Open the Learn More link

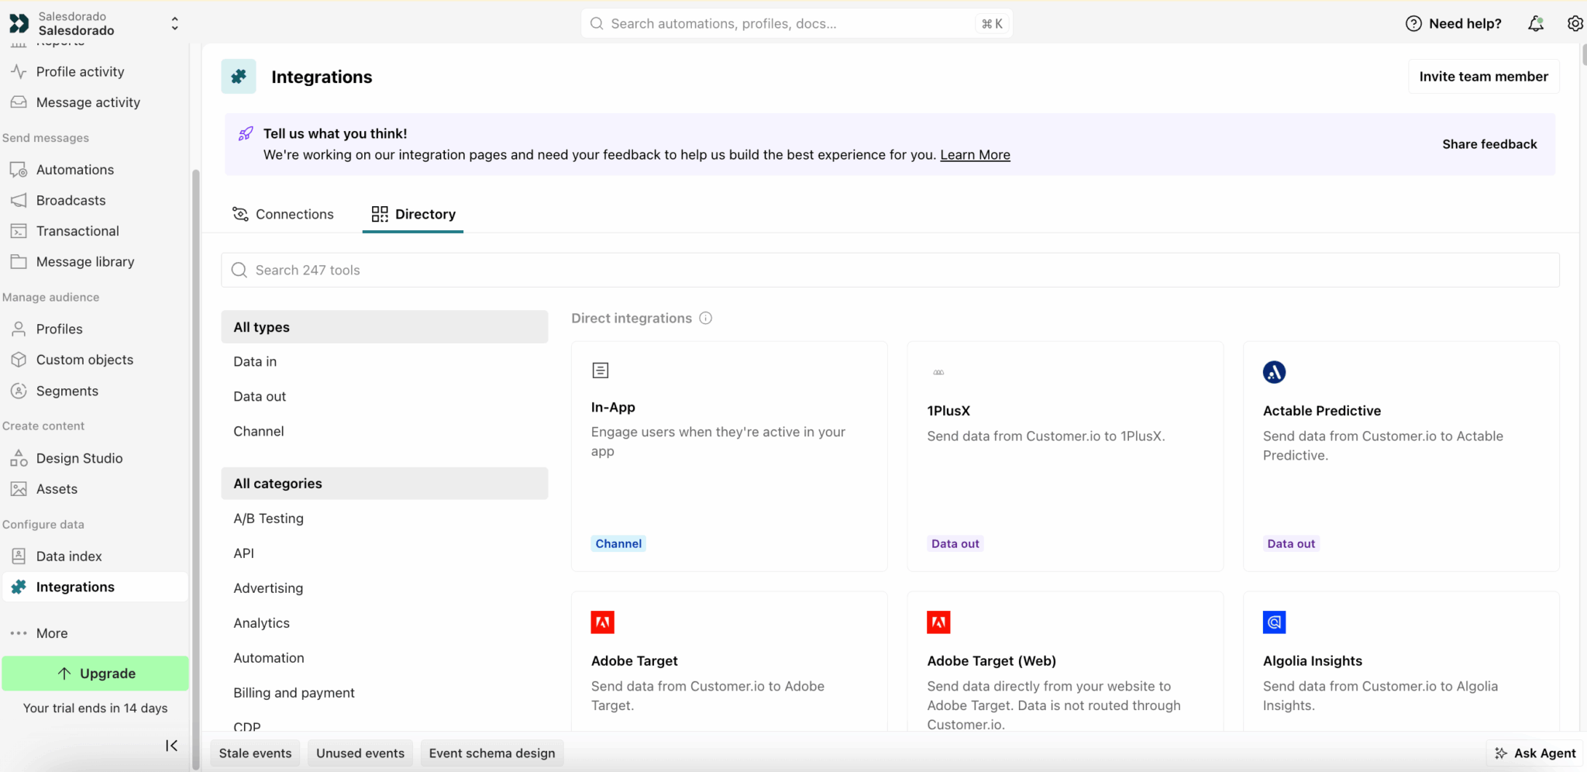coord(975,155)
